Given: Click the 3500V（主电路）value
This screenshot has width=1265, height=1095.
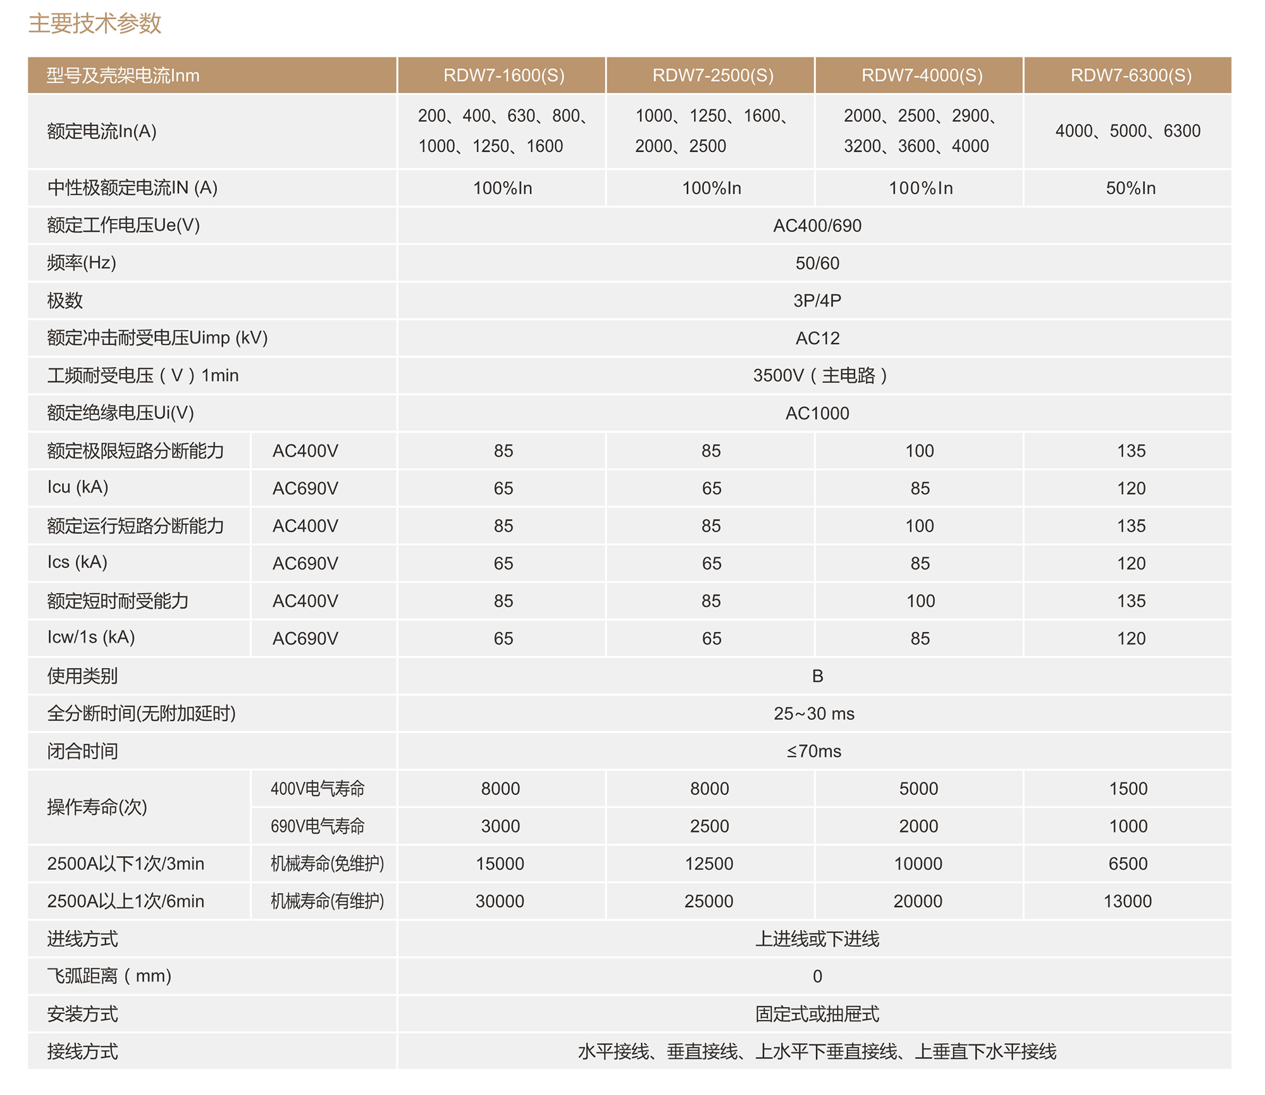Looking at the screenshot, I should 820,376.
